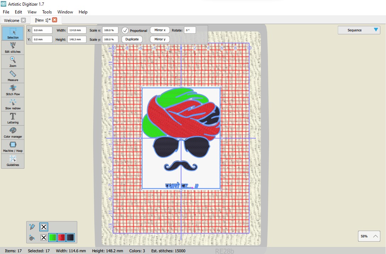Click the X position input field

[x=42, y=30]
